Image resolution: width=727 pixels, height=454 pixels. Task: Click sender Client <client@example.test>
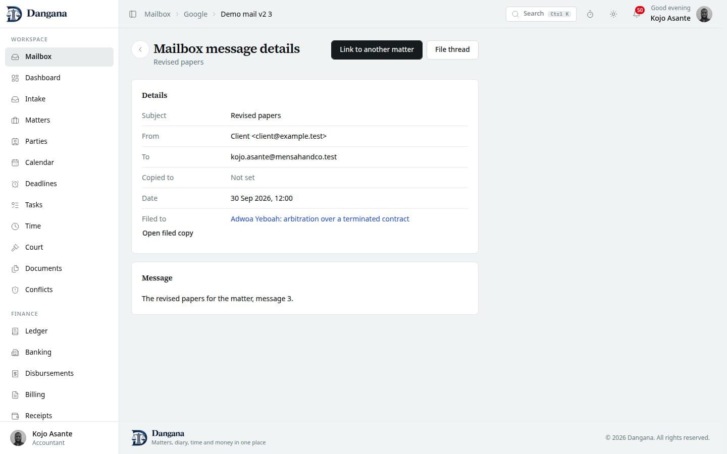pos(279,136)
